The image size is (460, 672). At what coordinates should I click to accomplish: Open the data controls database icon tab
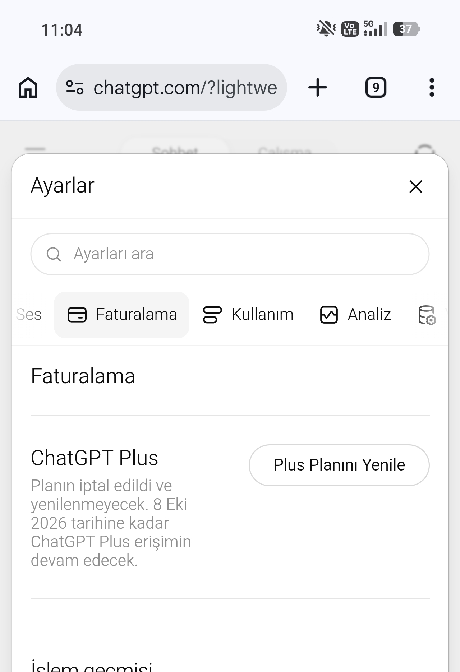pos(427,315)
